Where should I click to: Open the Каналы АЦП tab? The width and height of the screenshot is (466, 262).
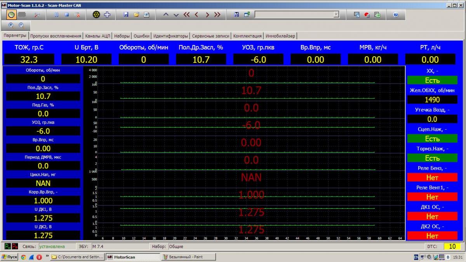point(98,36)
